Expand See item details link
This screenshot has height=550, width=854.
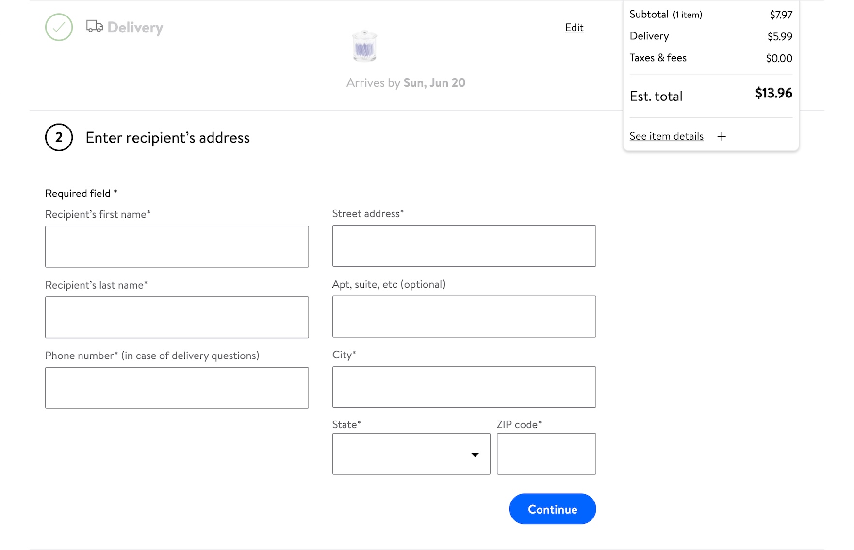coord(666,136)
